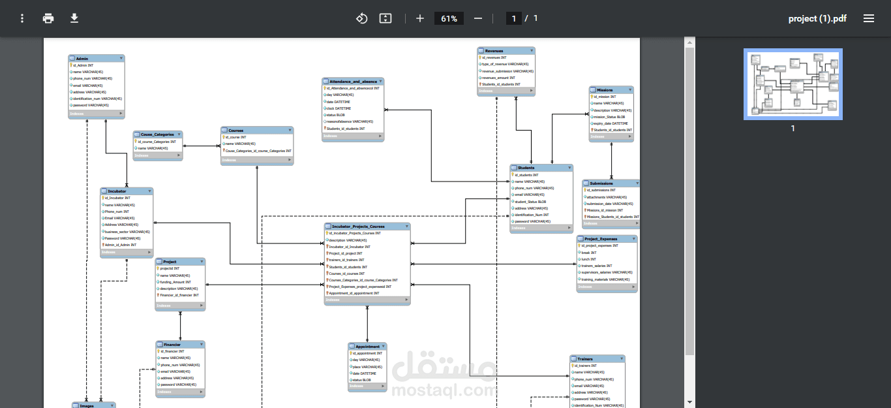Viewport: 891px width, 408px height.
Task: Zoom out with the minus button
Action: 478,18
